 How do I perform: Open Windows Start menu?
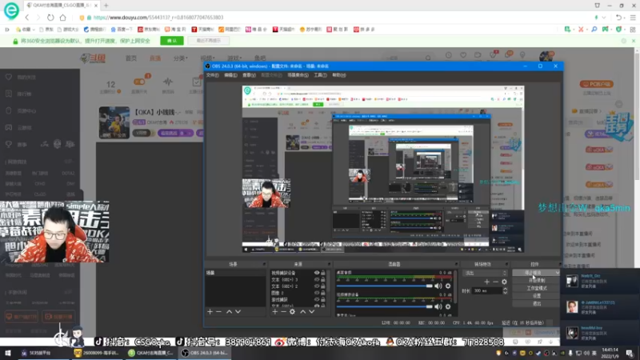point(7,353)
